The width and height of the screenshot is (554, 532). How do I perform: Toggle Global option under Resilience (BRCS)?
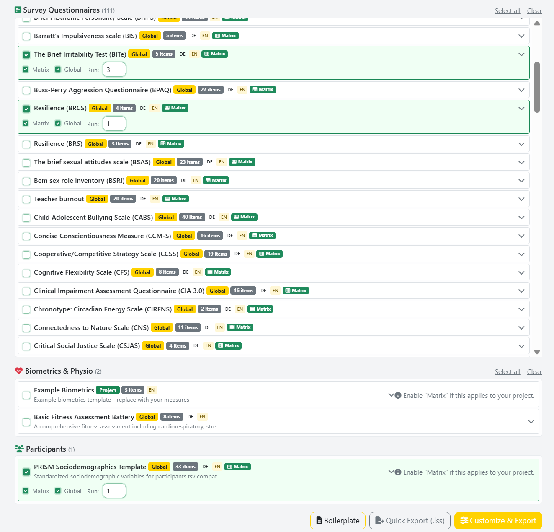(x=58, y=123)
